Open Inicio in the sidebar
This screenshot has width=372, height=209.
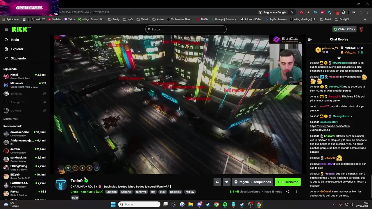coord(15,40)
